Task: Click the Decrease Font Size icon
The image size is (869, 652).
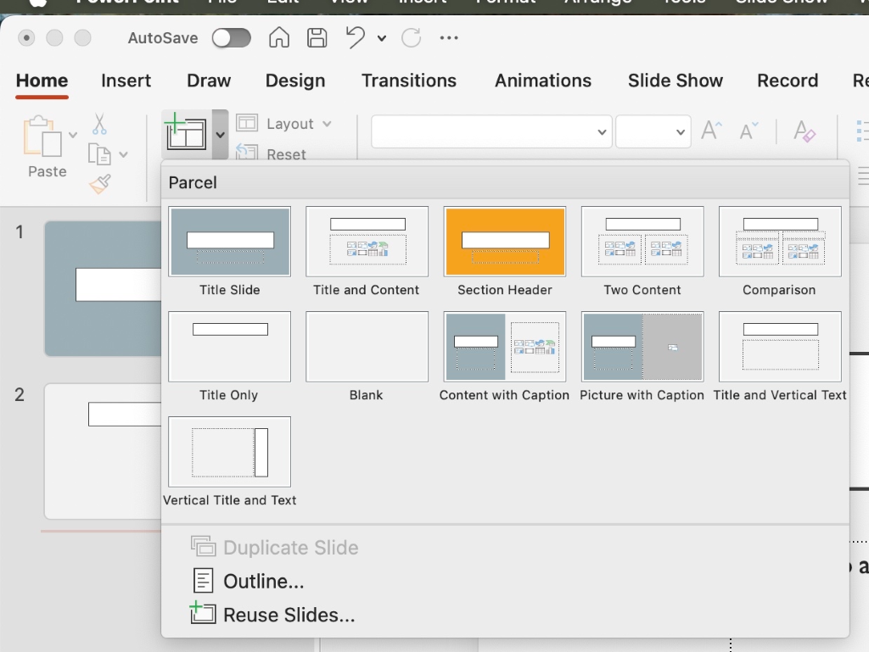Action: [747, 131]
